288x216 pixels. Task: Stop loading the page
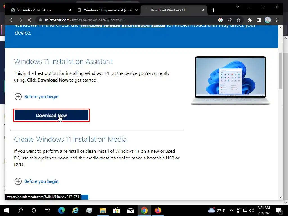coord(29,20)
